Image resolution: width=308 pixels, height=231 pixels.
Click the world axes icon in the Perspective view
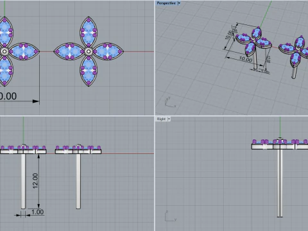click(x=170, y=102)
